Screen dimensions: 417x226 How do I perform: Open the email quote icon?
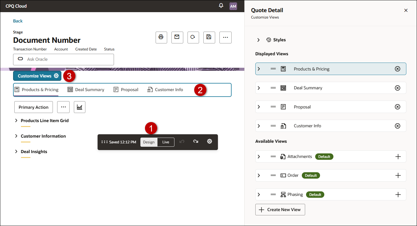click(x=177, y=37)
